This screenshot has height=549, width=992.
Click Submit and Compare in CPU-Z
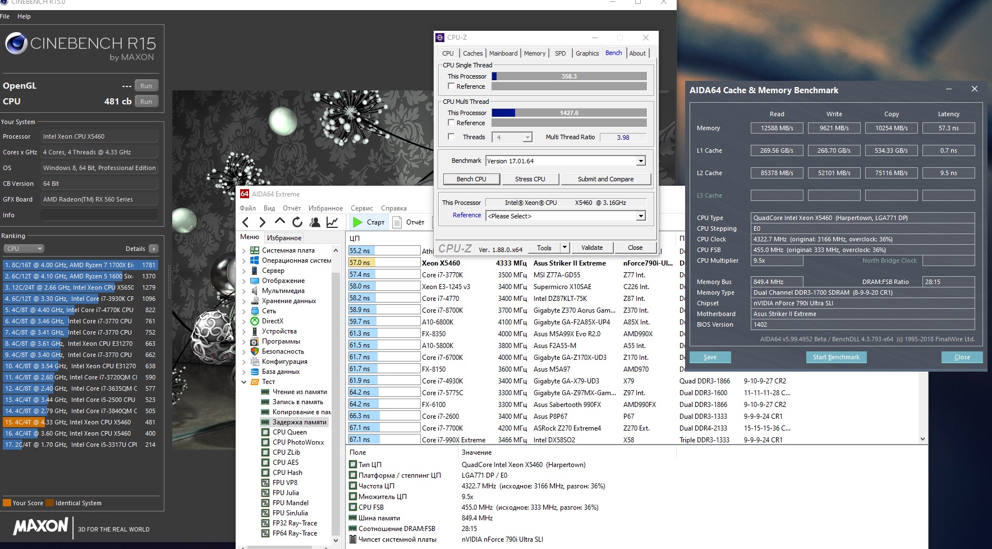[x=606, y=179]
